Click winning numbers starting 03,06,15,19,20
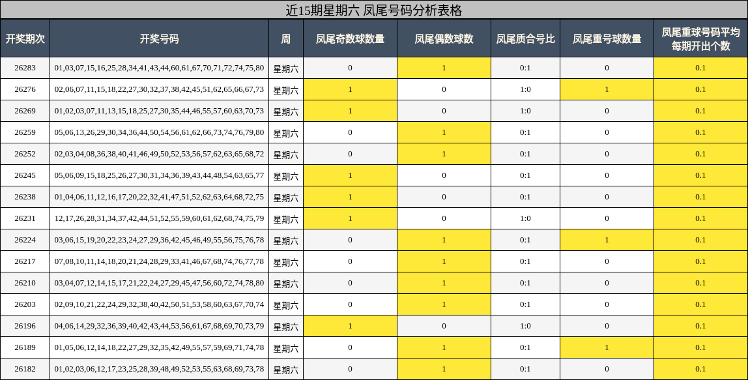Screen dimensions: 748x380 (x=159, y=240)
